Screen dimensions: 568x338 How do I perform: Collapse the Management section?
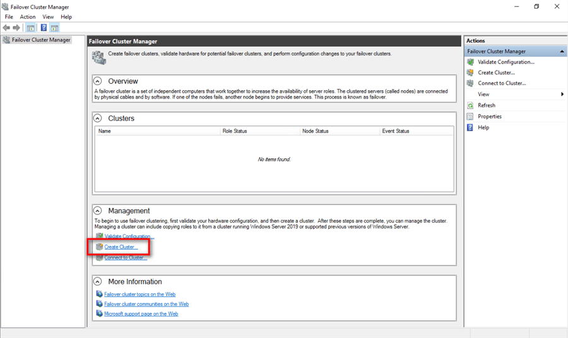[97, 211]
